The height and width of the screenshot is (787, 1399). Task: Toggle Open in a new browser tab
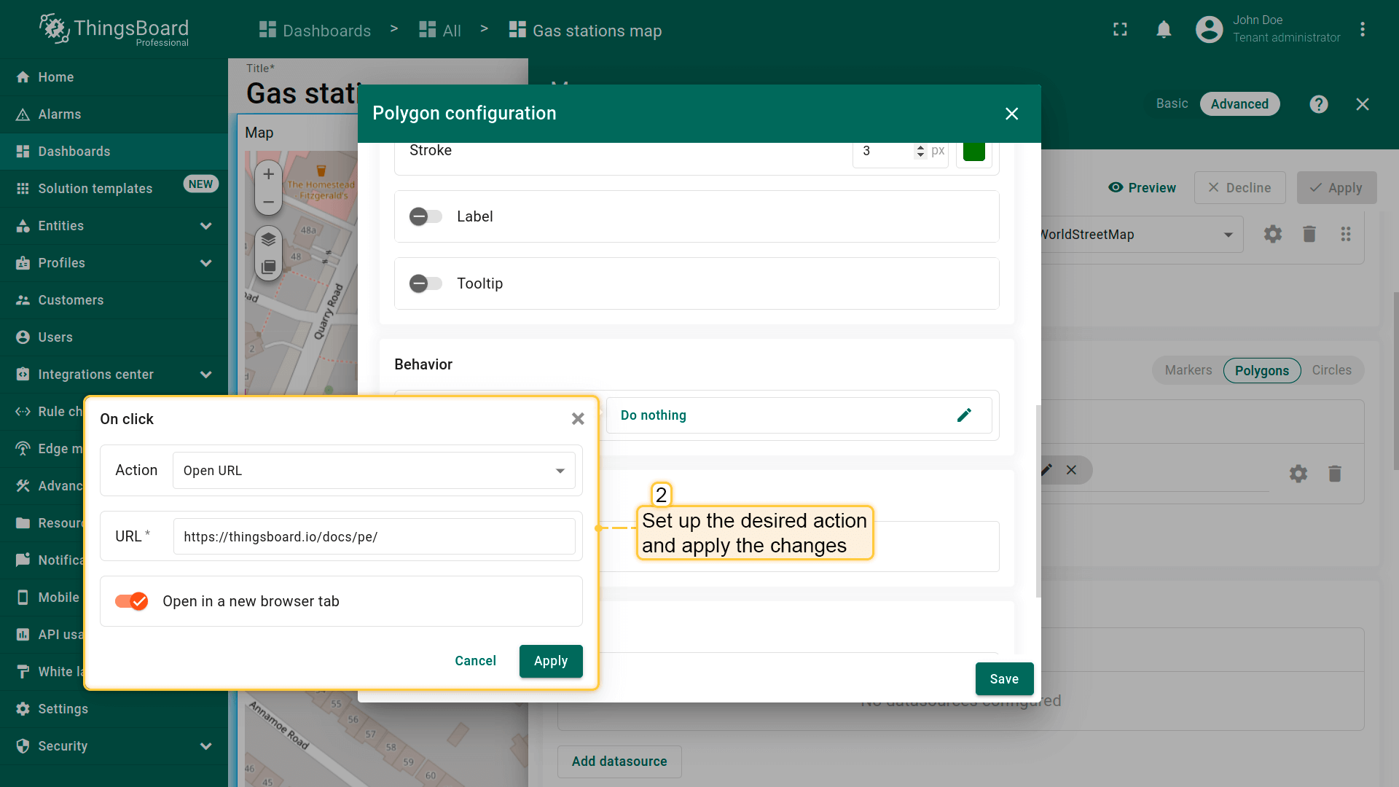[x=132, y=601]
